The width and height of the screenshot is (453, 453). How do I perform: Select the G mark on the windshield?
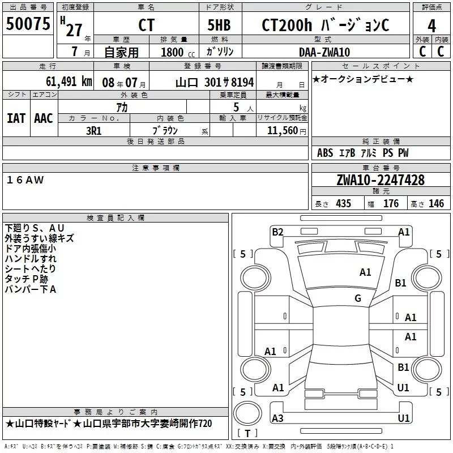358,298
